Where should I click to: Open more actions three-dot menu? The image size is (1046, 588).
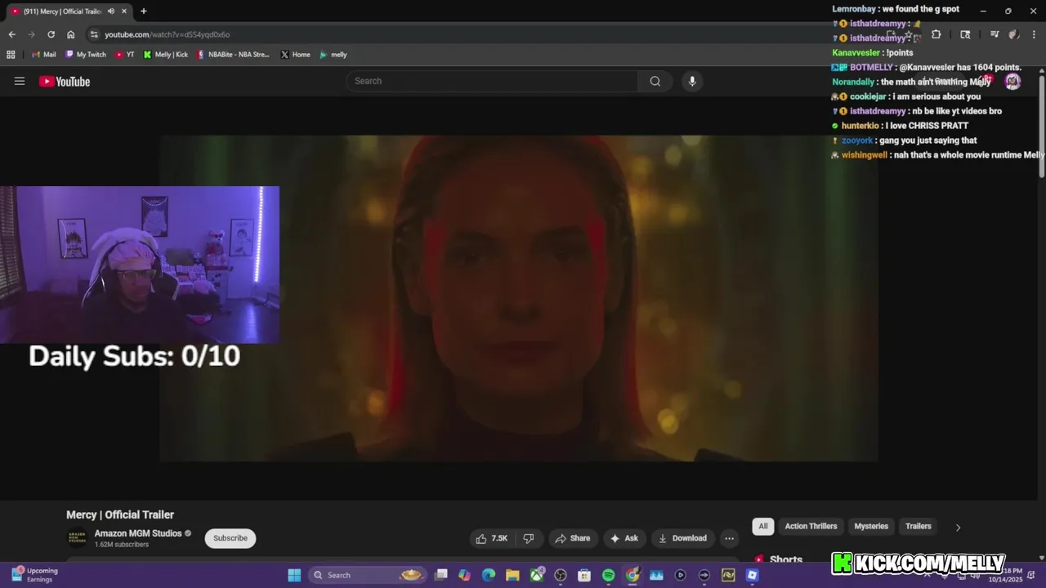pyautogui.click(x=729, y=538)
